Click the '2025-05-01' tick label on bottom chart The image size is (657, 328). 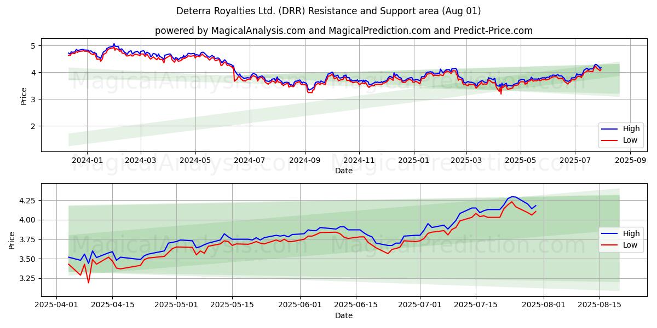pos(176,304)
